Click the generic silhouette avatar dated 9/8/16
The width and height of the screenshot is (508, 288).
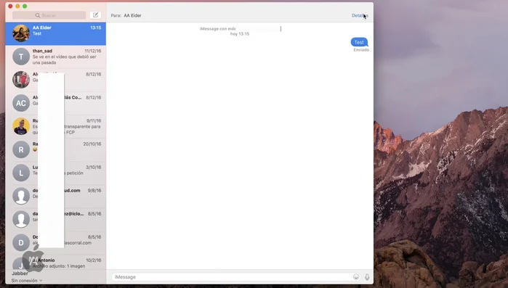point(21,196)
